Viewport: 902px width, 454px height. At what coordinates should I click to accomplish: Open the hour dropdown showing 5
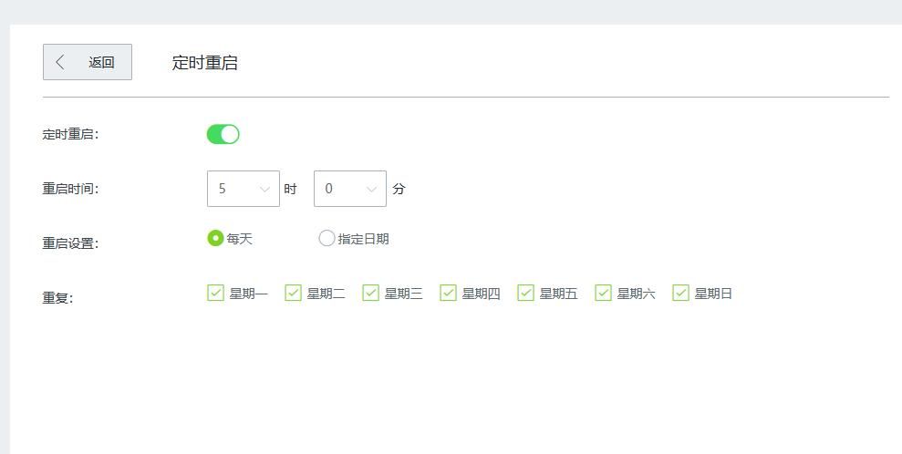click(x=244, y=189)
